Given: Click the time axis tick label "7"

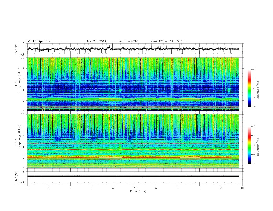Looking at the screenshot, I should [x=178, y=188].
